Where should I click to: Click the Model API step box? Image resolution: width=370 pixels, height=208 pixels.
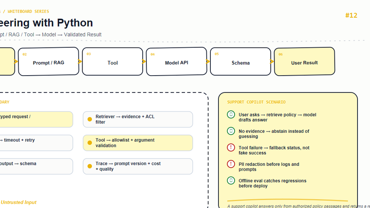[x=177, y=62]
